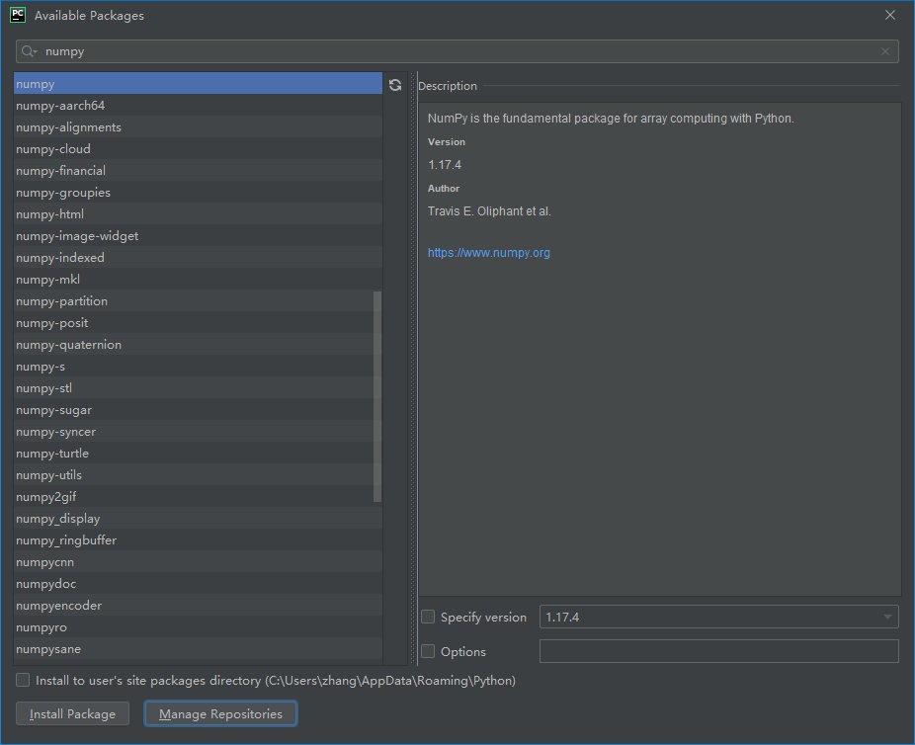Image resolution: width=915 pixels, height=745 pixels.
Task: Select numpydoc in the list
Action: point(198,583)
